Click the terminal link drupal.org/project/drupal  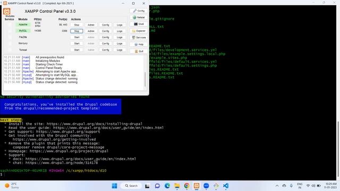tap(69, 151)
